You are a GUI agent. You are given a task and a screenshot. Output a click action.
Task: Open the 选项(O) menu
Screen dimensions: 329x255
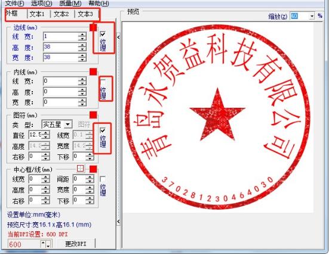(41, 3)
